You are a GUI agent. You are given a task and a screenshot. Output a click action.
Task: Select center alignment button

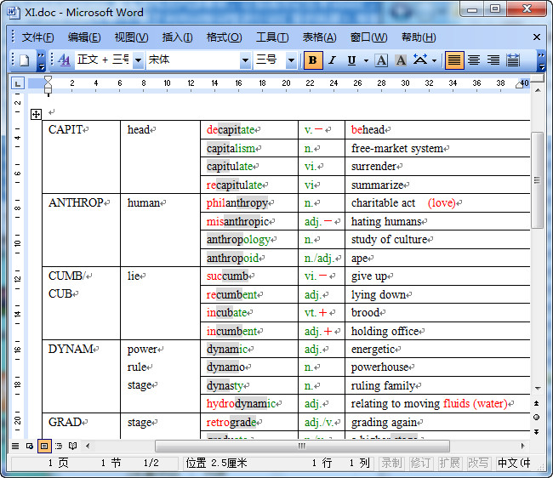[474, 60]
